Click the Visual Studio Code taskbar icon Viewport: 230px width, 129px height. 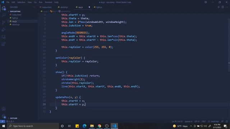click(x=114, y=126)
